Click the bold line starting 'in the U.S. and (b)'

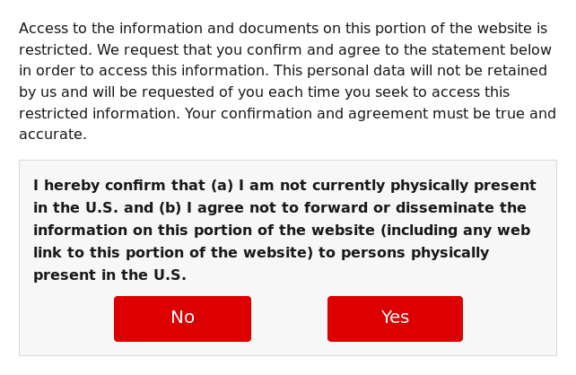[280, 208]
